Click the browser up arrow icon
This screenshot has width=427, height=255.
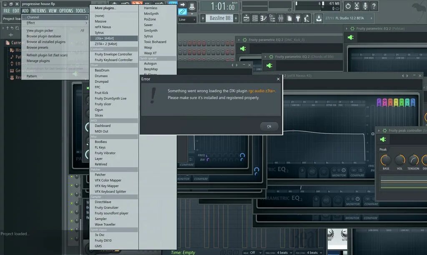click(x=8, y=28)
